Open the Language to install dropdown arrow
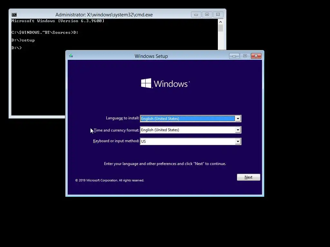330x247 pixels. [238, 118]
